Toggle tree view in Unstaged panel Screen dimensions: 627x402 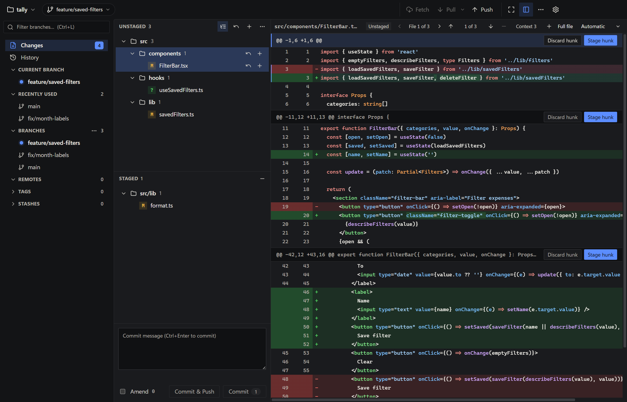[223, 26]
